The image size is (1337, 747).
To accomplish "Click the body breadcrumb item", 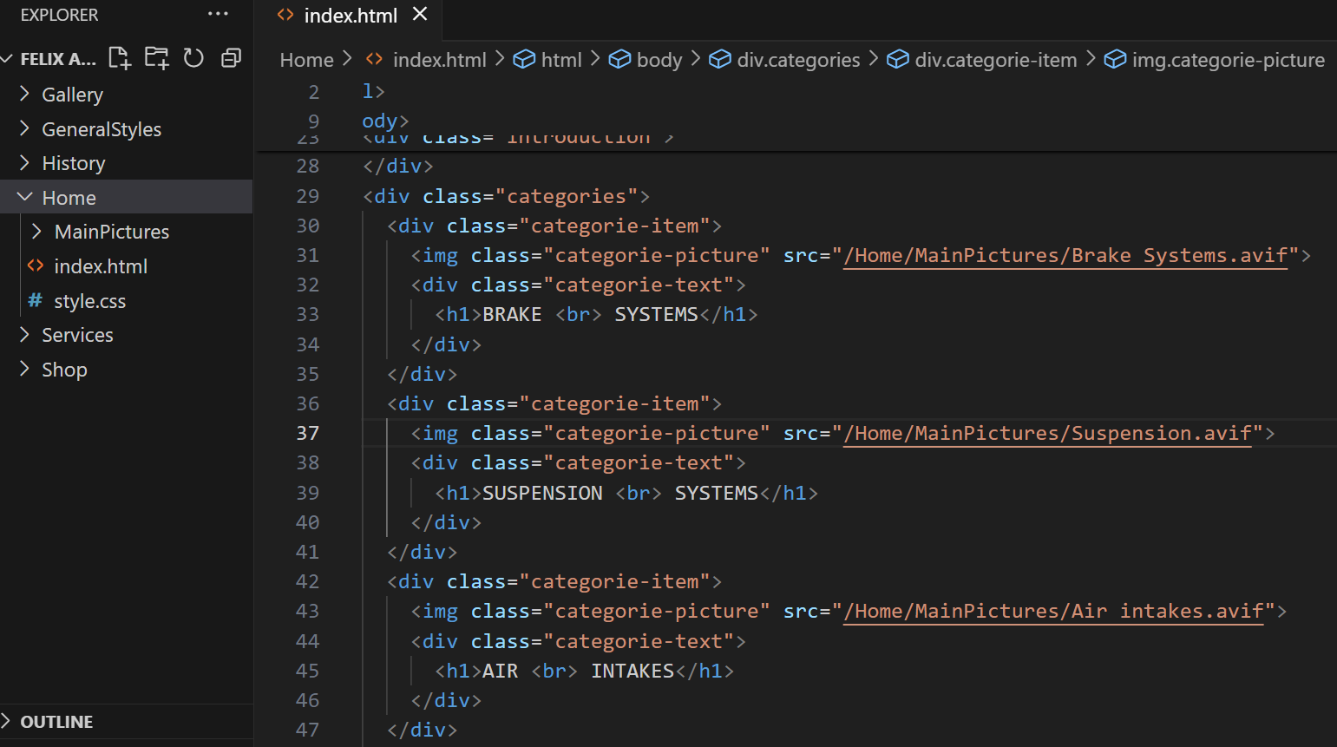I will [x=659, y=60].
